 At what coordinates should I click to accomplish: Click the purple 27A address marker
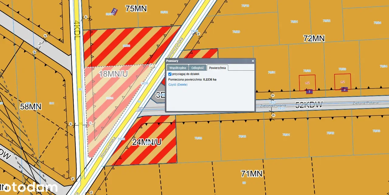pos(115,12)
